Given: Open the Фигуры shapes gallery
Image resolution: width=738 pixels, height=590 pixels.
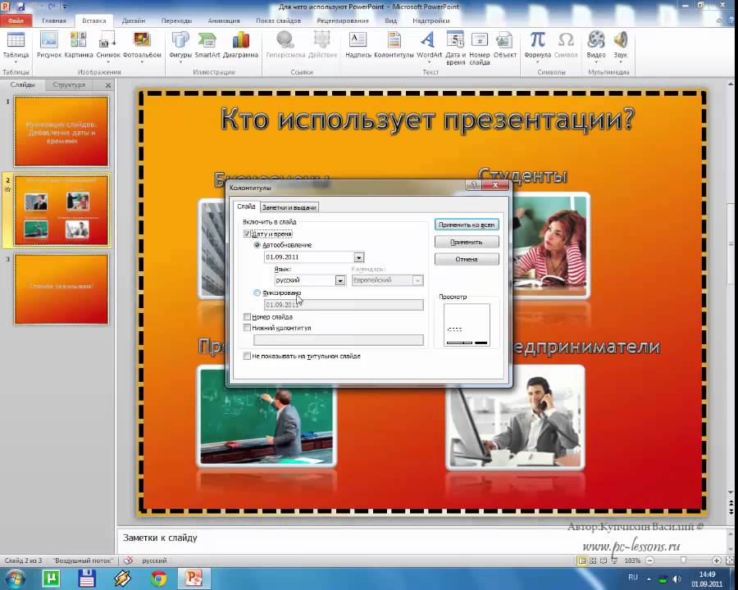Looking at the screenshot, I should coord(180,40).
